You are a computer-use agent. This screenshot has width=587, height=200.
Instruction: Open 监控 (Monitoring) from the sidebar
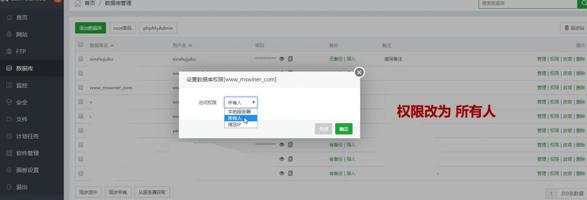22,86
